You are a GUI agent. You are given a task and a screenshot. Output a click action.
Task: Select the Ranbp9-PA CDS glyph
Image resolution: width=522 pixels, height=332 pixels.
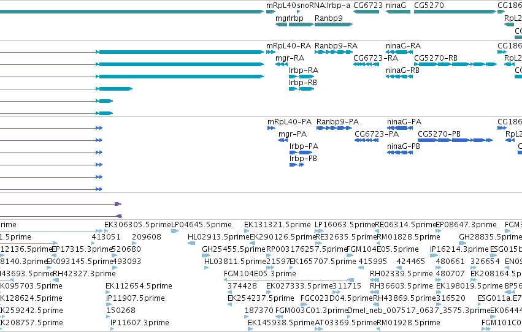(x=334, y=128)
